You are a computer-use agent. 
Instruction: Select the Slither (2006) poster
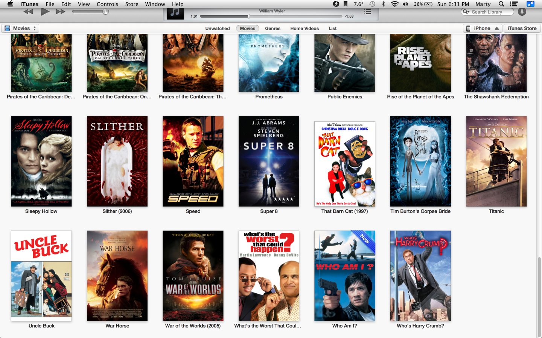point(117,161)
